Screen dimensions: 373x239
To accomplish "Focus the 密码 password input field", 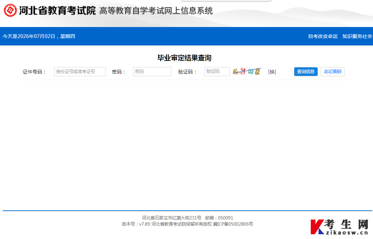I will pyautogui.click(x=152, y=71).
